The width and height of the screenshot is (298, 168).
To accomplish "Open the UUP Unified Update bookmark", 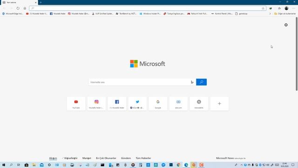I will pos(102,14).
